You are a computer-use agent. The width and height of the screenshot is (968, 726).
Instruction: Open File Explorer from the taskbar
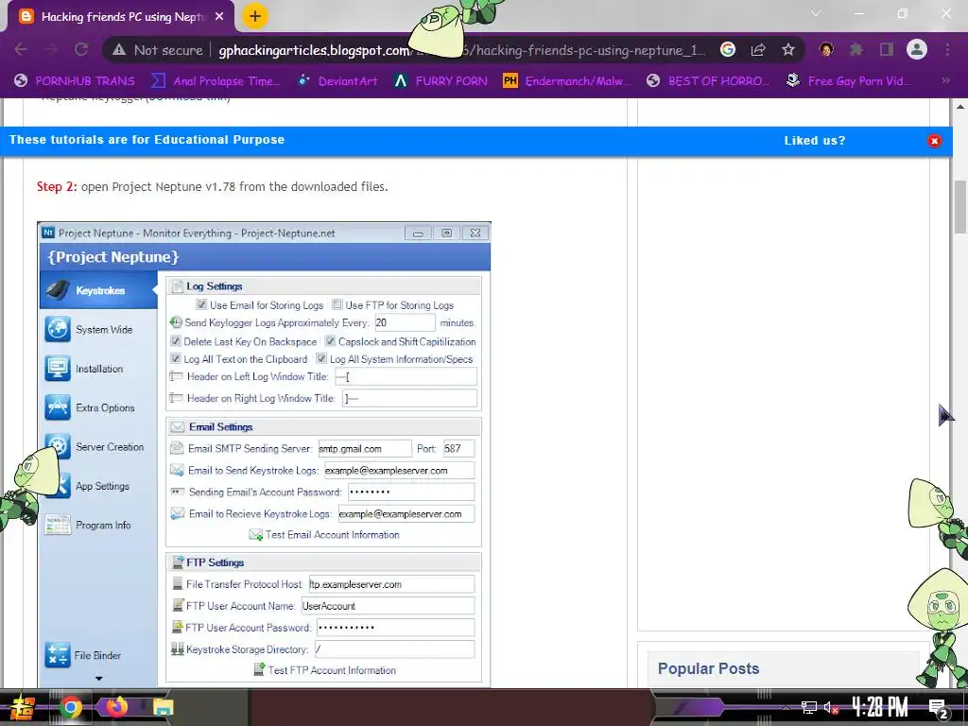(x=163, y=707)
